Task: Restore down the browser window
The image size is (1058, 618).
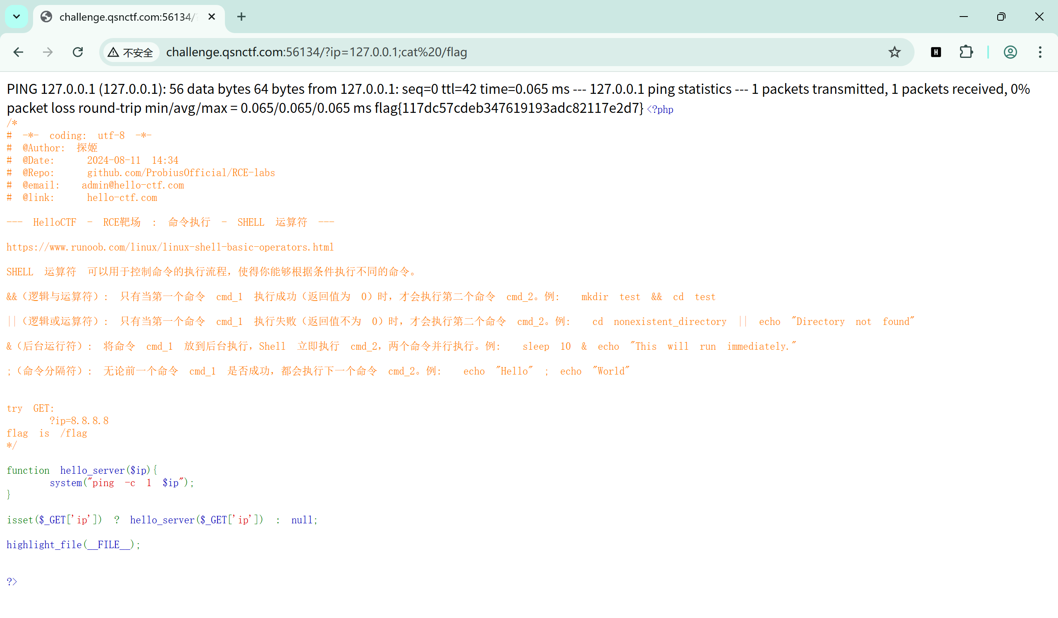Action: click(x=1001, y=17)
